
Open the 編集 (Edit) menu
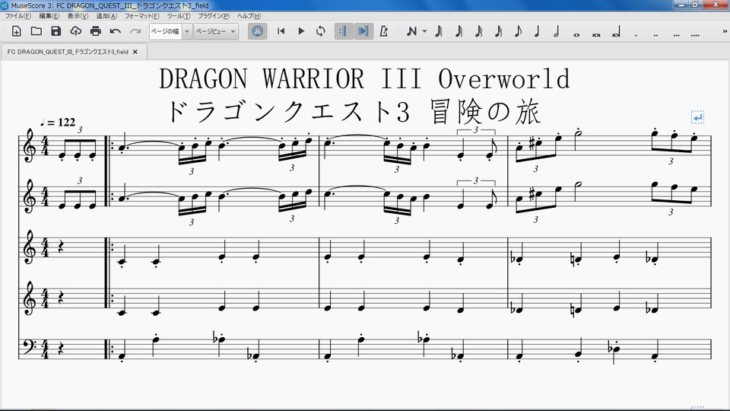coord(49,16)
